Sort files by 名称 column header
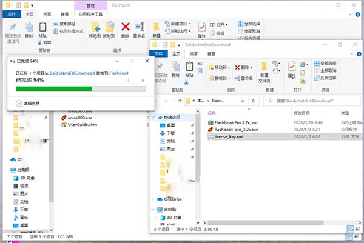The height and width of the screenshot is (243, 364). tap(212, 113)
